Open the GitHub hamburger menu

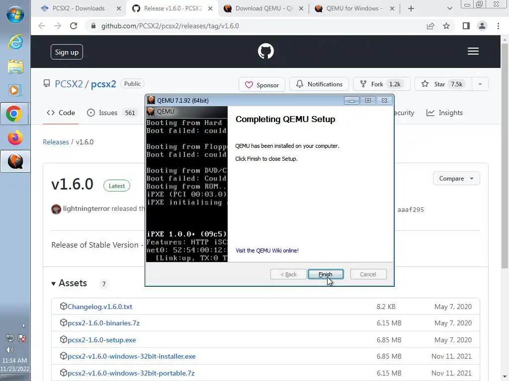[473, 51]
